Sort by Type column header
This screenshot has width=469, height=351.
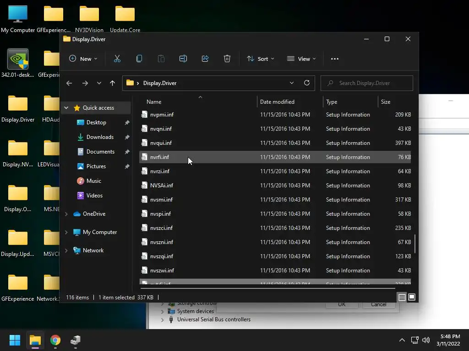(x=332, y=102)
